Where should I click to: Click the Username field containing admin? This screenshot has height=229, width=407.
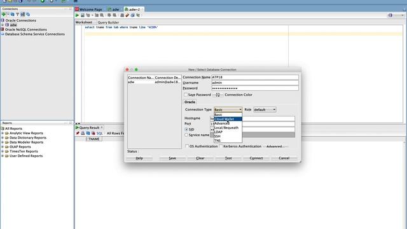tap(255, 83)
